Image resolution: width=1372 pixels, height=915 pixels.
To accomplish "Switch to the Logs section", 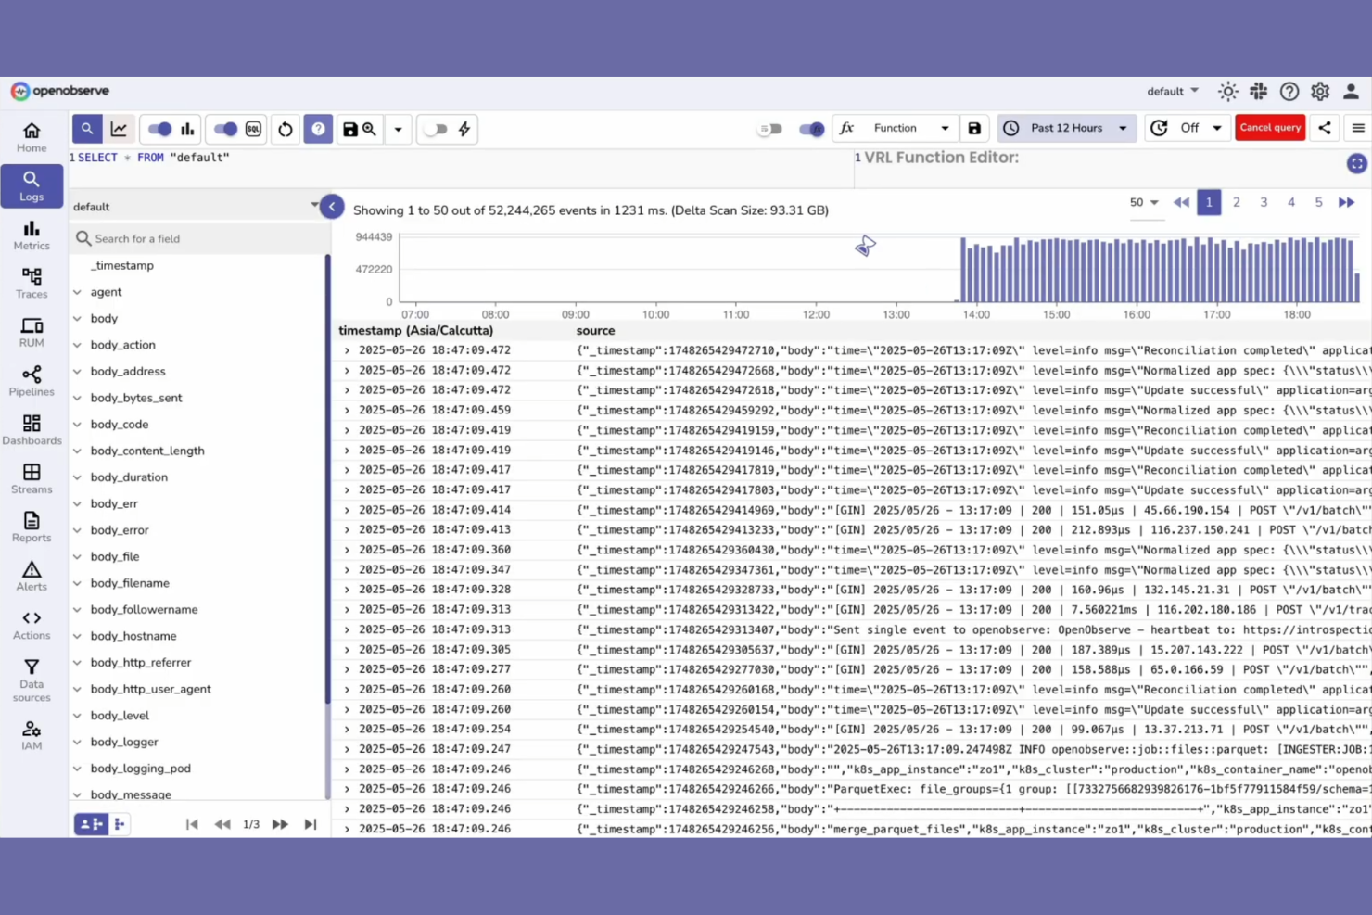I will coord(32,185).
